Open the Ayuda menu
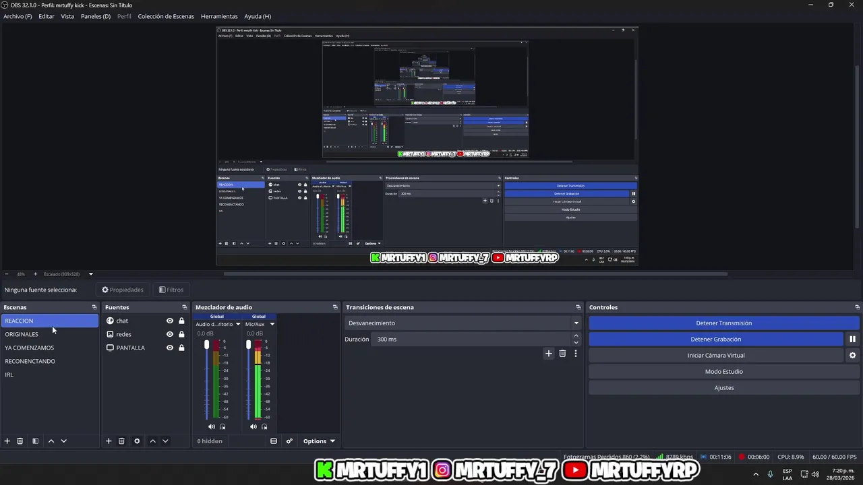863x485 pixels. tap(258, 16)
